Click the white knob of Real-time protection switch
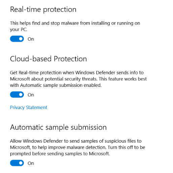The height and width of the screenshot is (173, 173). coord(21,39)
